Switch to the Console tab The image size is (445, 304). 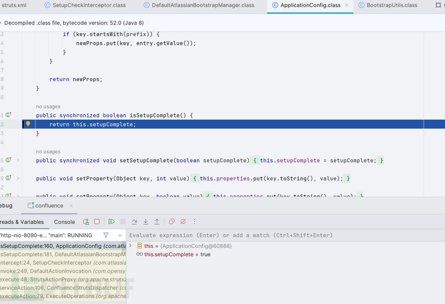click(64, 222)
